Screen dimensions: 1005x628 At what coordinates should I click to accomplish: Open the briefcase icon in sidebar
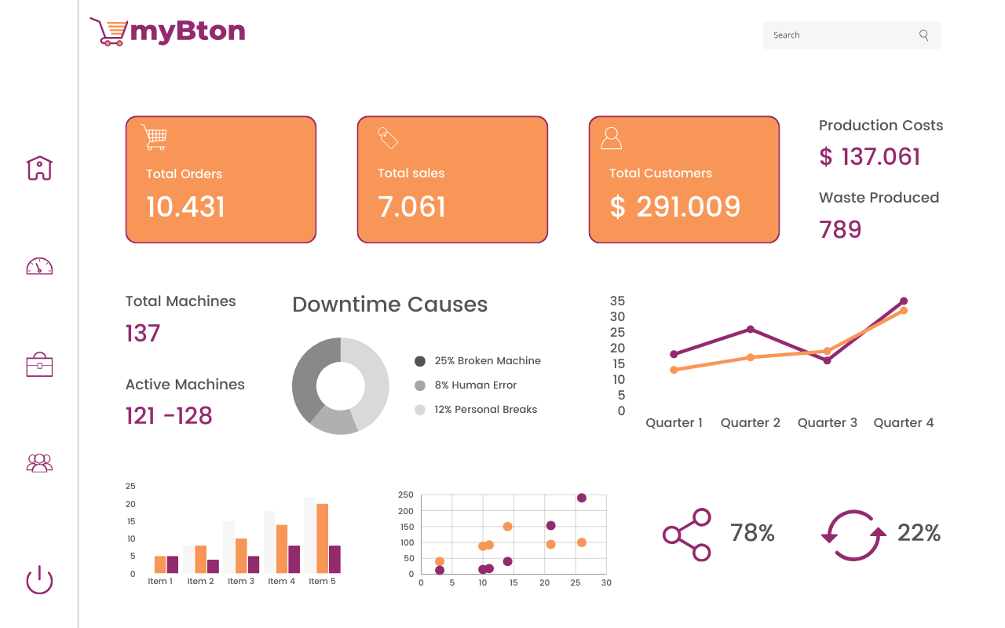tap(39, 364)
